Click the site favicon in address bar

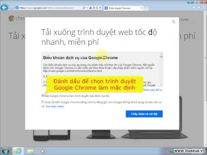pyautogui.click(x=17, y=8)
